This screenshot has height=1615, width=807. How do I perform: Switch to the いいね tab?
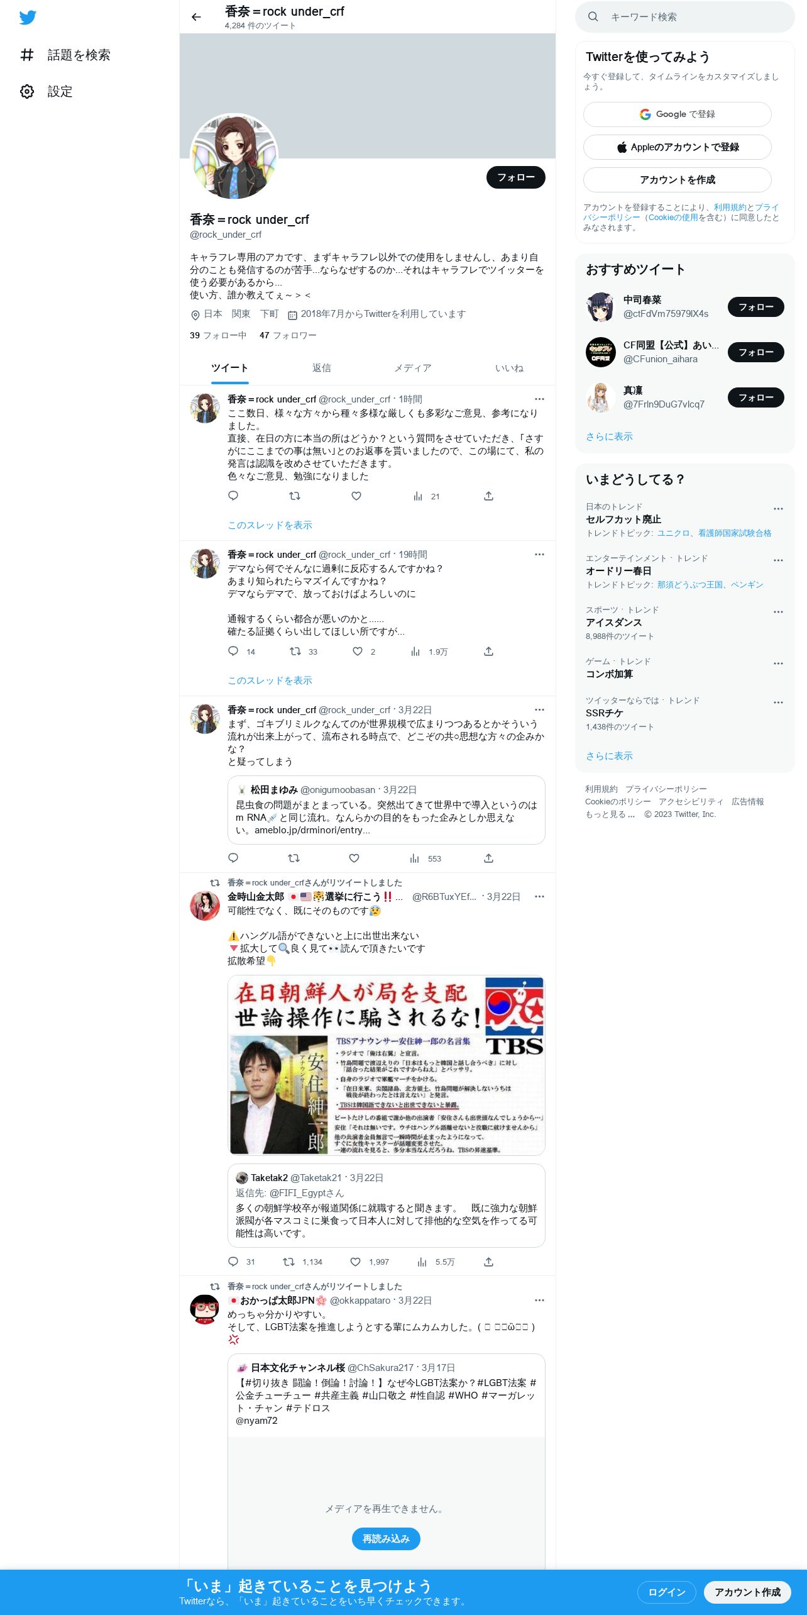(509, 368)
